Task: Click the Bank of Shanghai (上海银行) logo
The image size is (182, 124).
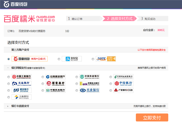Action: pyautogui.click(x=22, y=97)
